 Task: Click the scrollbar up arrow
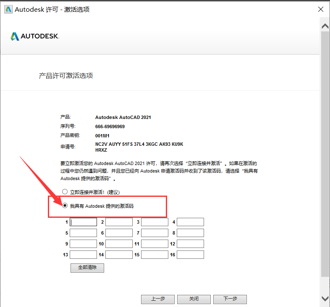tap(325, 26)
